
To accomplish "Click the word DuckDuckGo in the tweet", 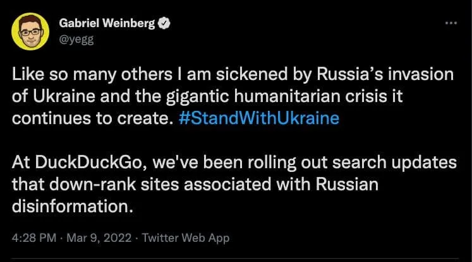I will 88,162.
